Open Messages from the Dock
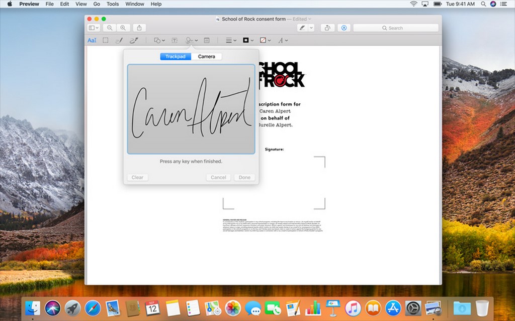Screen dimensions: 515x321 (x=253, y=308)
